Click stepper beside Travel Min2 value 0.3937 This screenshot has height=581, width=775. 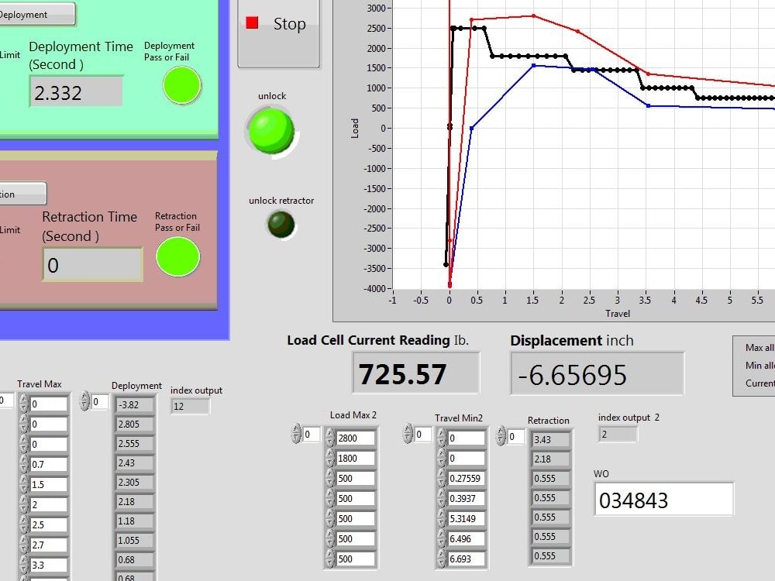click(442, 498)
